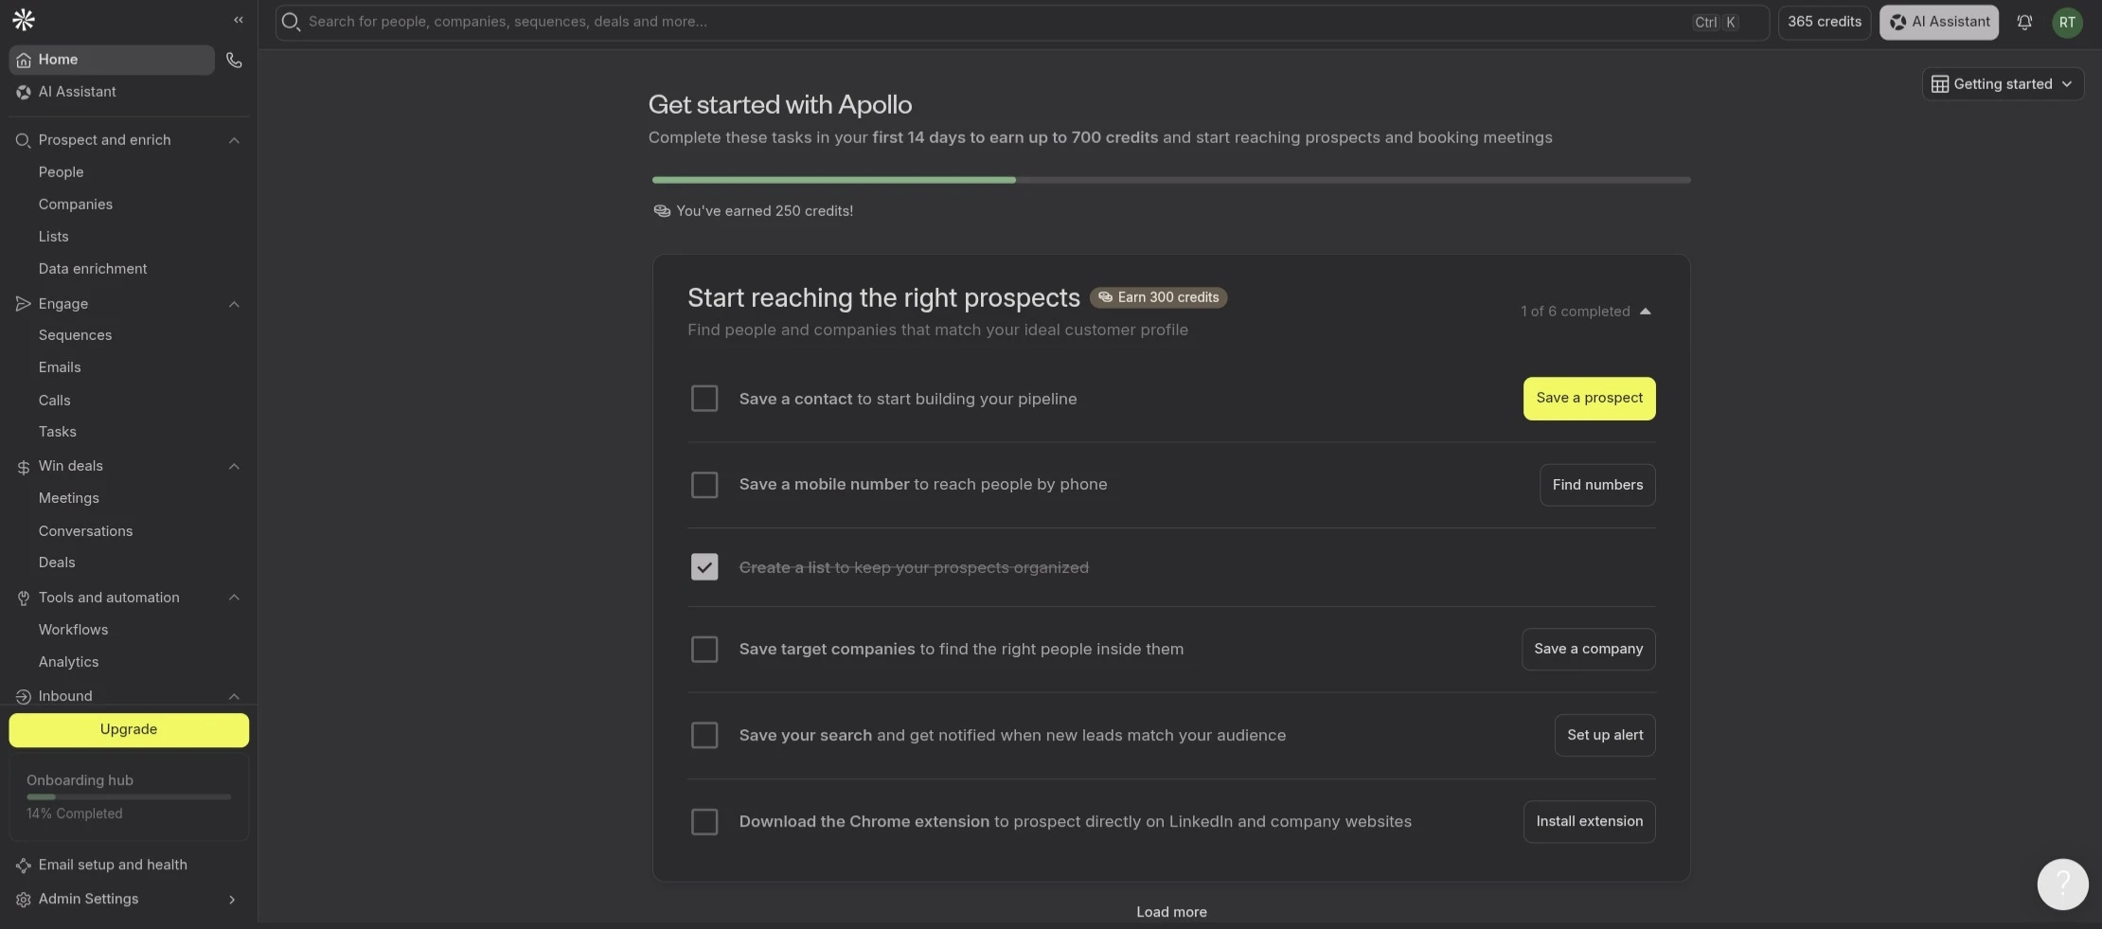Click the Save a prospect button

(1589, 398)
